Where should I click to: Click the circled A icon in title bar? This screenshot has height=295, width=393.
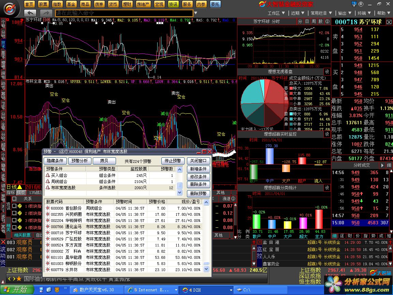pyautogui.click(x=361, y=4)
